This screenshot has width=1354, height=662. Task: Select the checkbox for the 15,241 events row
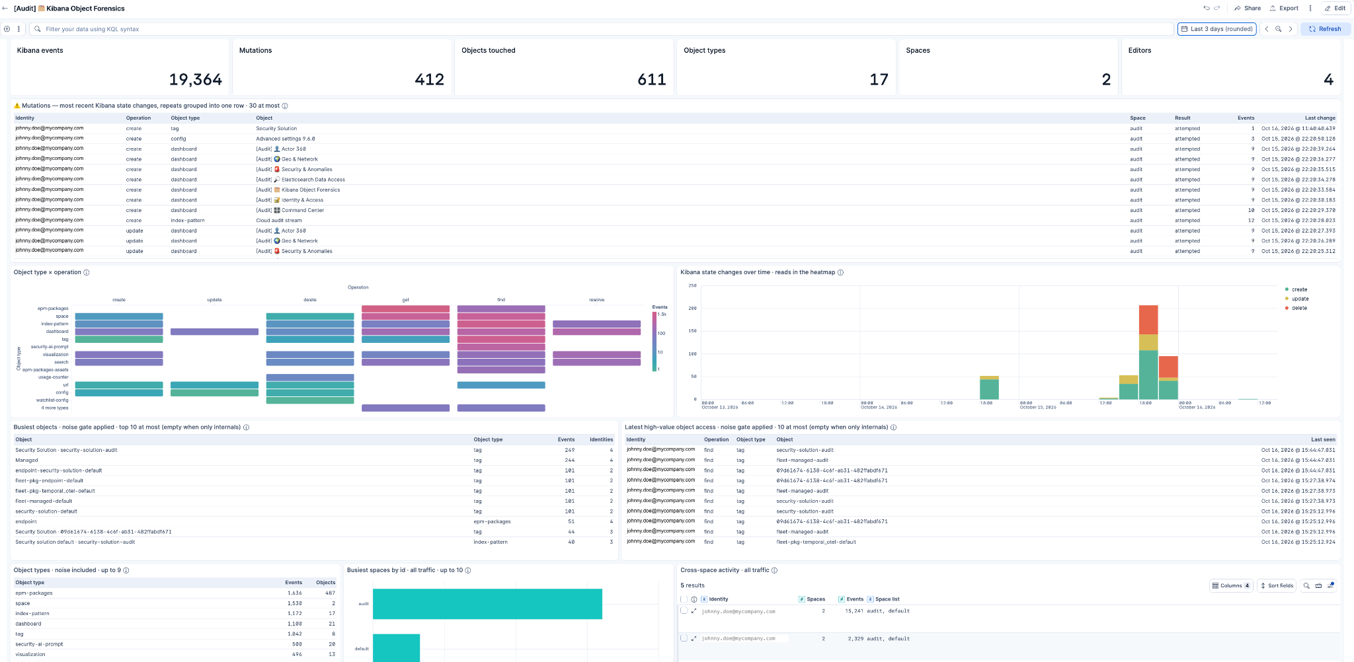(684, 610)
